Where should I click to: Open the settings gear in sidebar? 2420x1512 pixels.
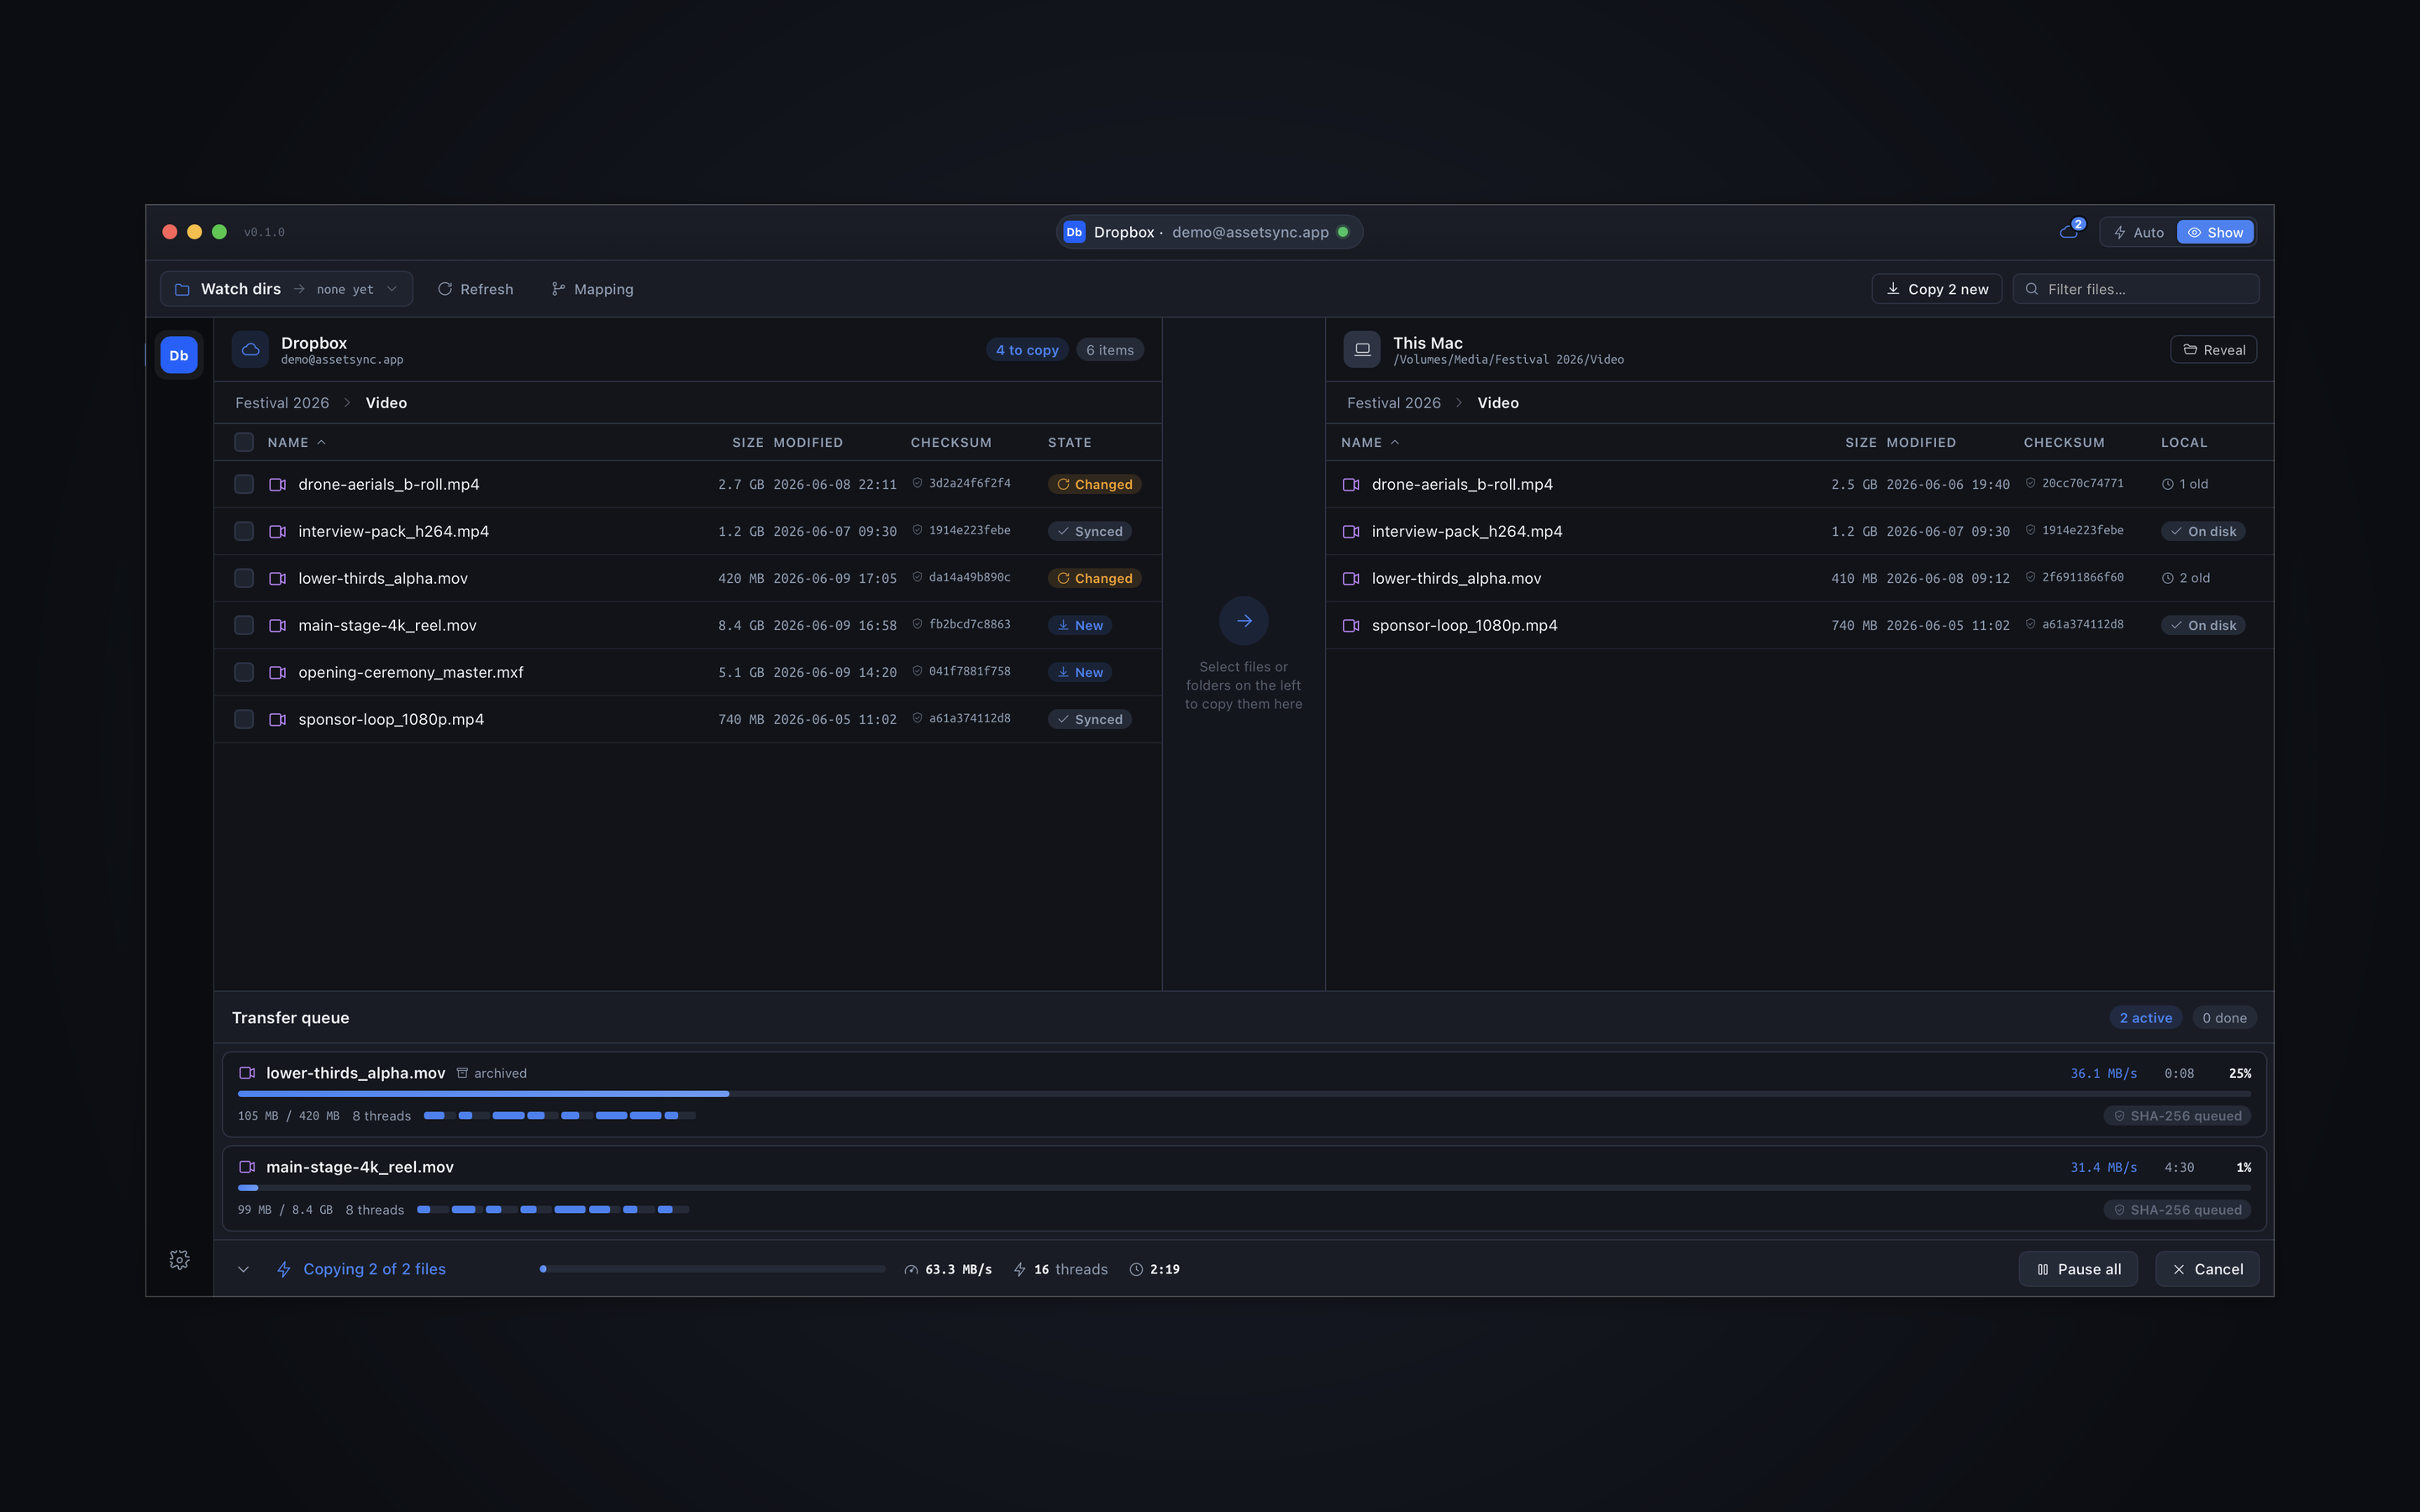pyautogui.click(x=179, y=1260)
